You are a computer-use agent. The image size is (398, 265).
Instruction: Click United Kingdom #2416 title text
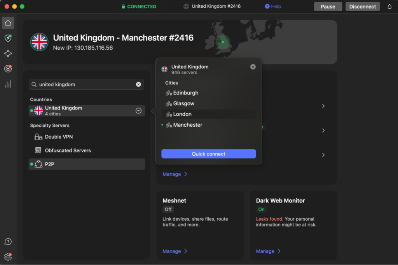(216, 6)
